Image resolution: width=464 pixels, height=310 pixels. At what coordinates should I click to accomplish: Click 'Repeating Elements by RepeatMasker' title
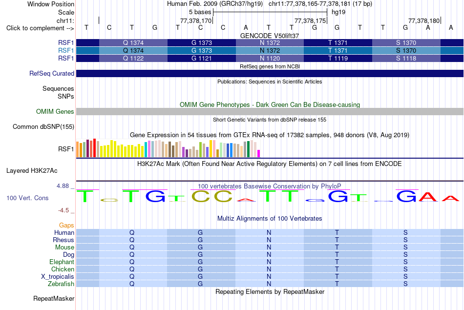(270, 292)
